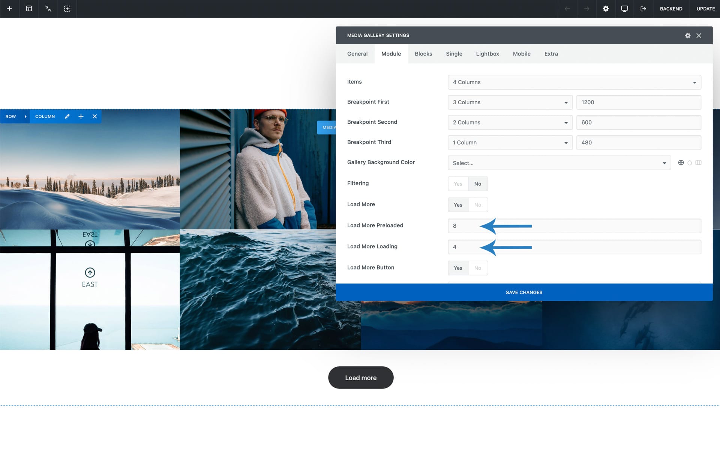This screenshot has width=720, height=450.
Task: Click the Save Changes button
Action: [524, 292]
